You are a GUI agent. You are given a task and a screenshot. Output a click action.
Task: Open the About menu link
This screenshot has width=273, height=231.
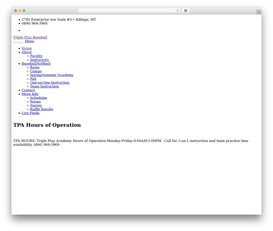tap(27, 52)
